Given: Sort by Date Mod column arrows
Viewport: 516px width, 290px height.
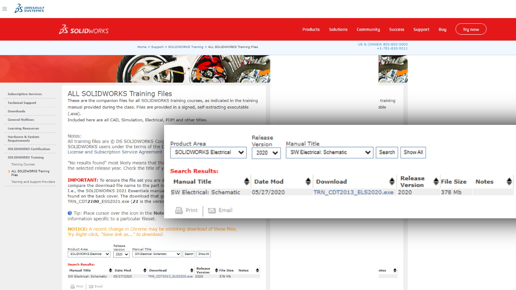Looking at the screenshot, I should click(308, 182).
